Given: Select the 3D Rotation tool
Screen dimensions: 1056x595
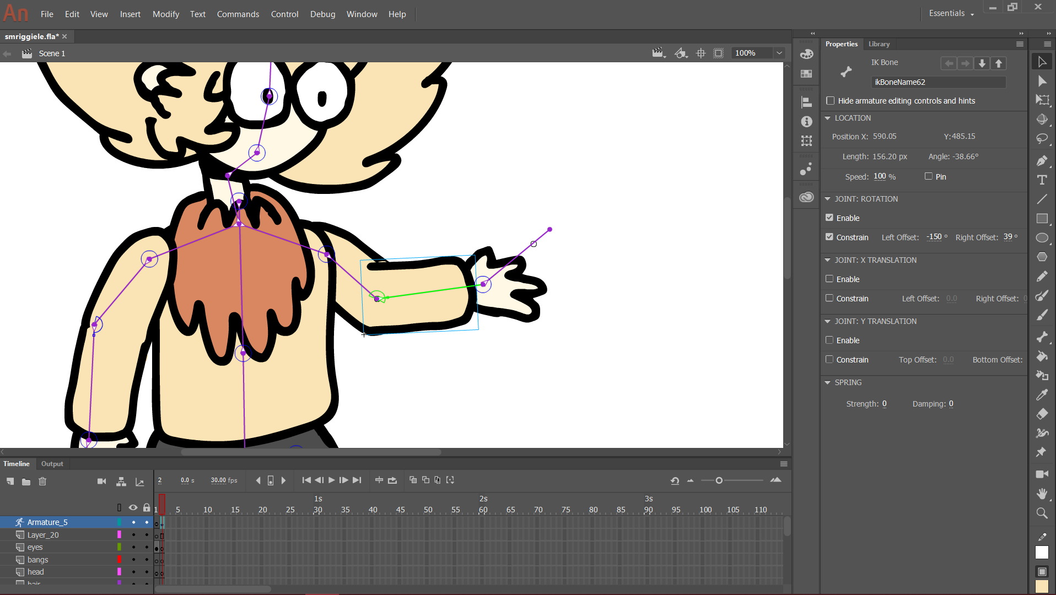Looking at the screenshot, I should [x=1042, y=120].
